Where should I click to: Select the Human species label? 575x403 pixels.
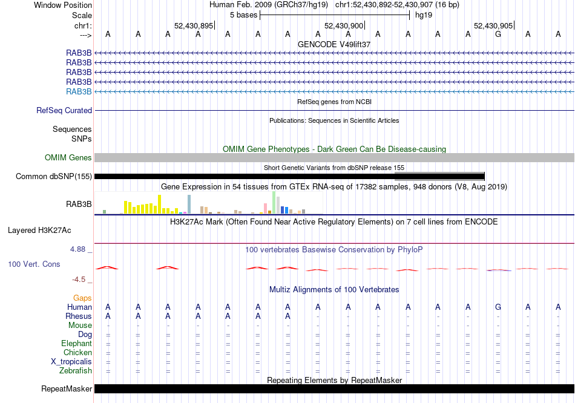pos(79,307)
